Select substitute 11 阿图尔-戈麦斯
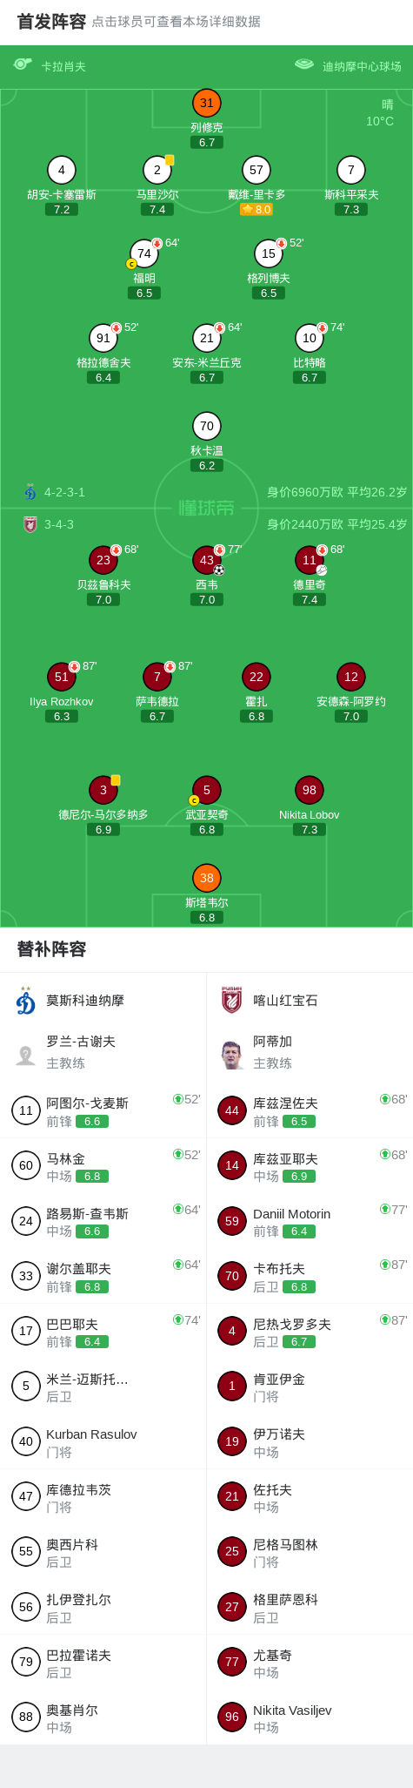Screen dimensions: 413x1788 click(103, 1110)
